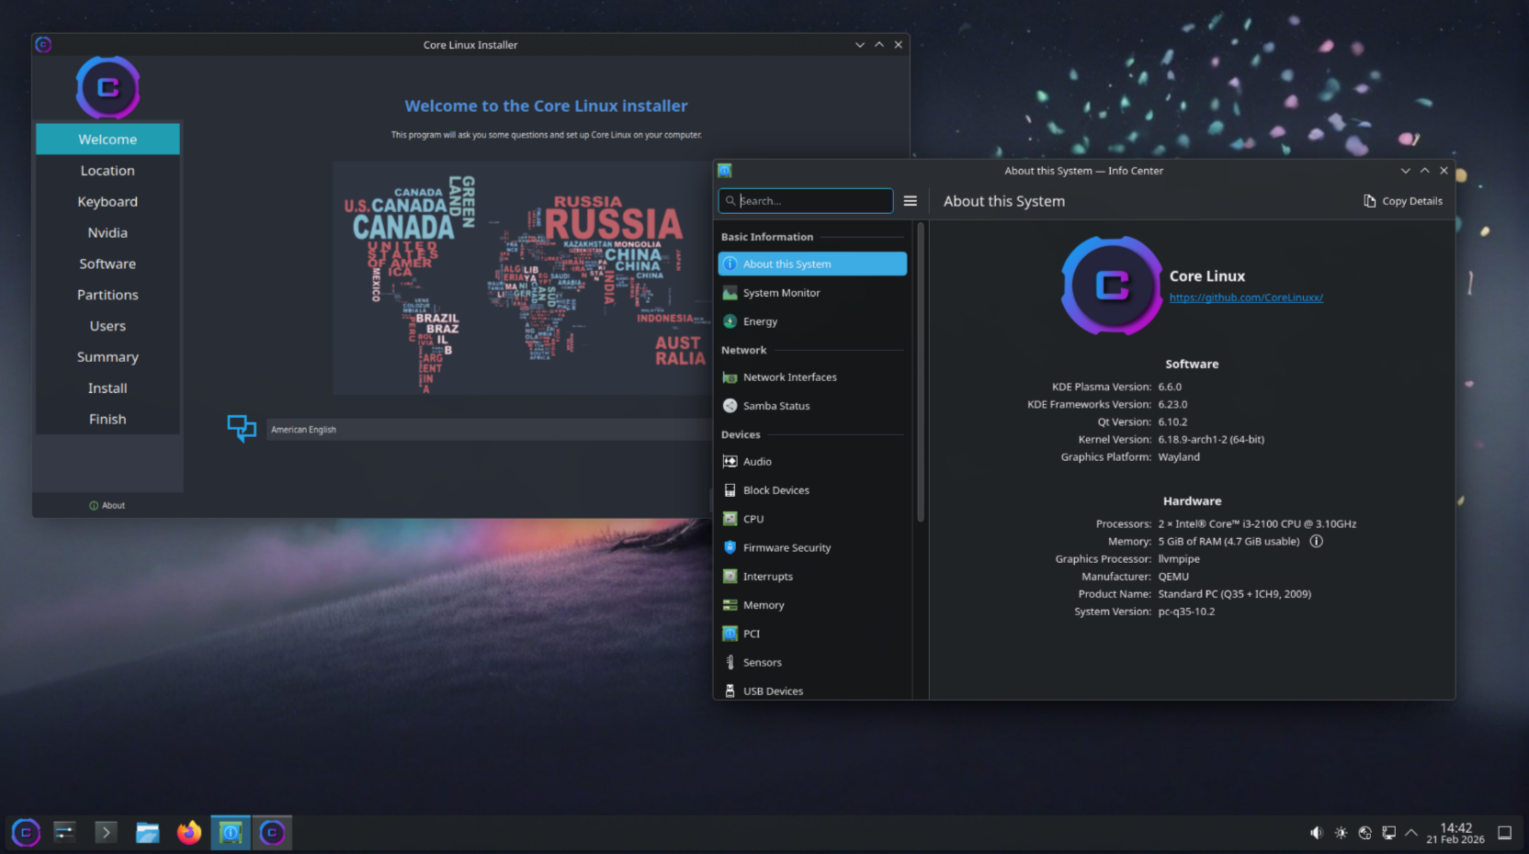Screen dimensions: 1529x854
Task: Open the volume control in tray
Action: 1316,833
